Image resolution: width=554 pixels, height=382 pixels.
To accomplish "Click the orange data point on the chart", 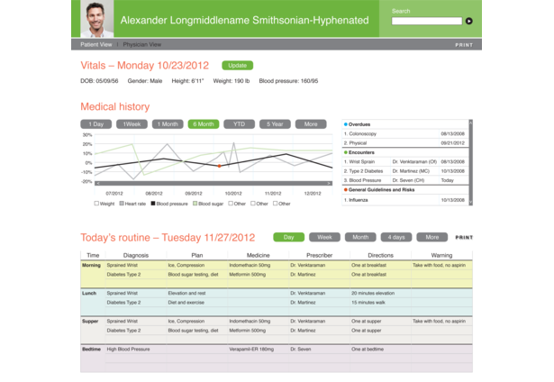I will (x=219, y=166).
